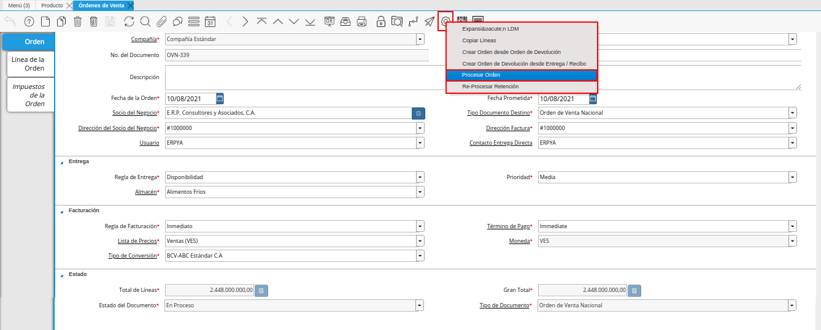821x330 pixels.
Task: Click the process gear icon
Action: pyautogui.click(x=445, y=21)
